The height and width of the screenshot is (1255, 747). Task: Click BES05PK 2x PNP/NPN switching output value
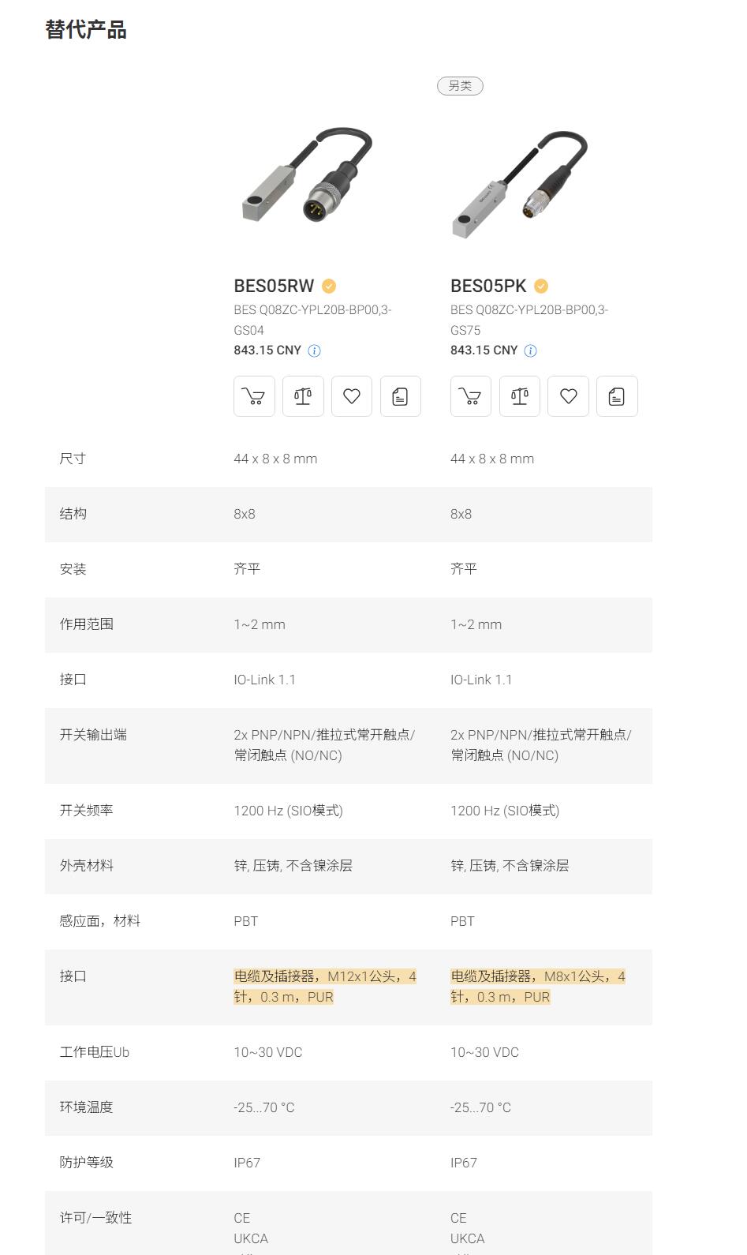click(x=541, y=745)
